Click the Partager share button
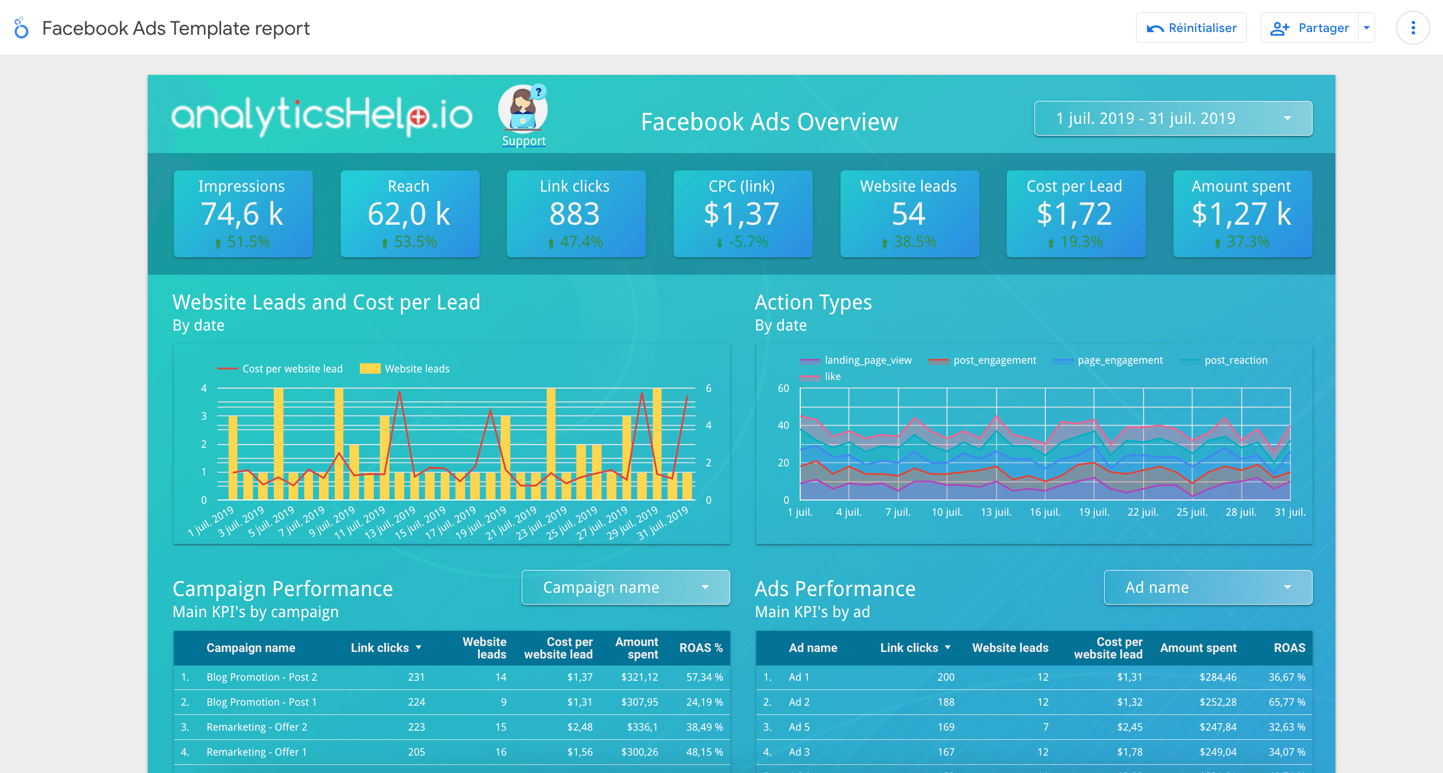1443x773 pixels. point(1309,28)
